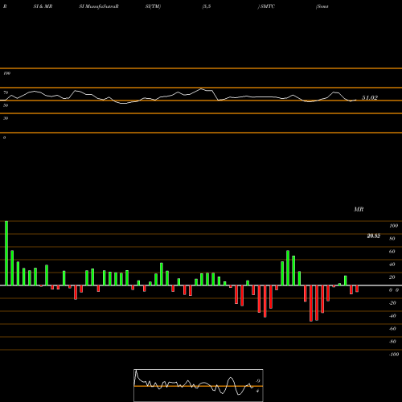Click the MR axis label -20

(x=392, y=303)
